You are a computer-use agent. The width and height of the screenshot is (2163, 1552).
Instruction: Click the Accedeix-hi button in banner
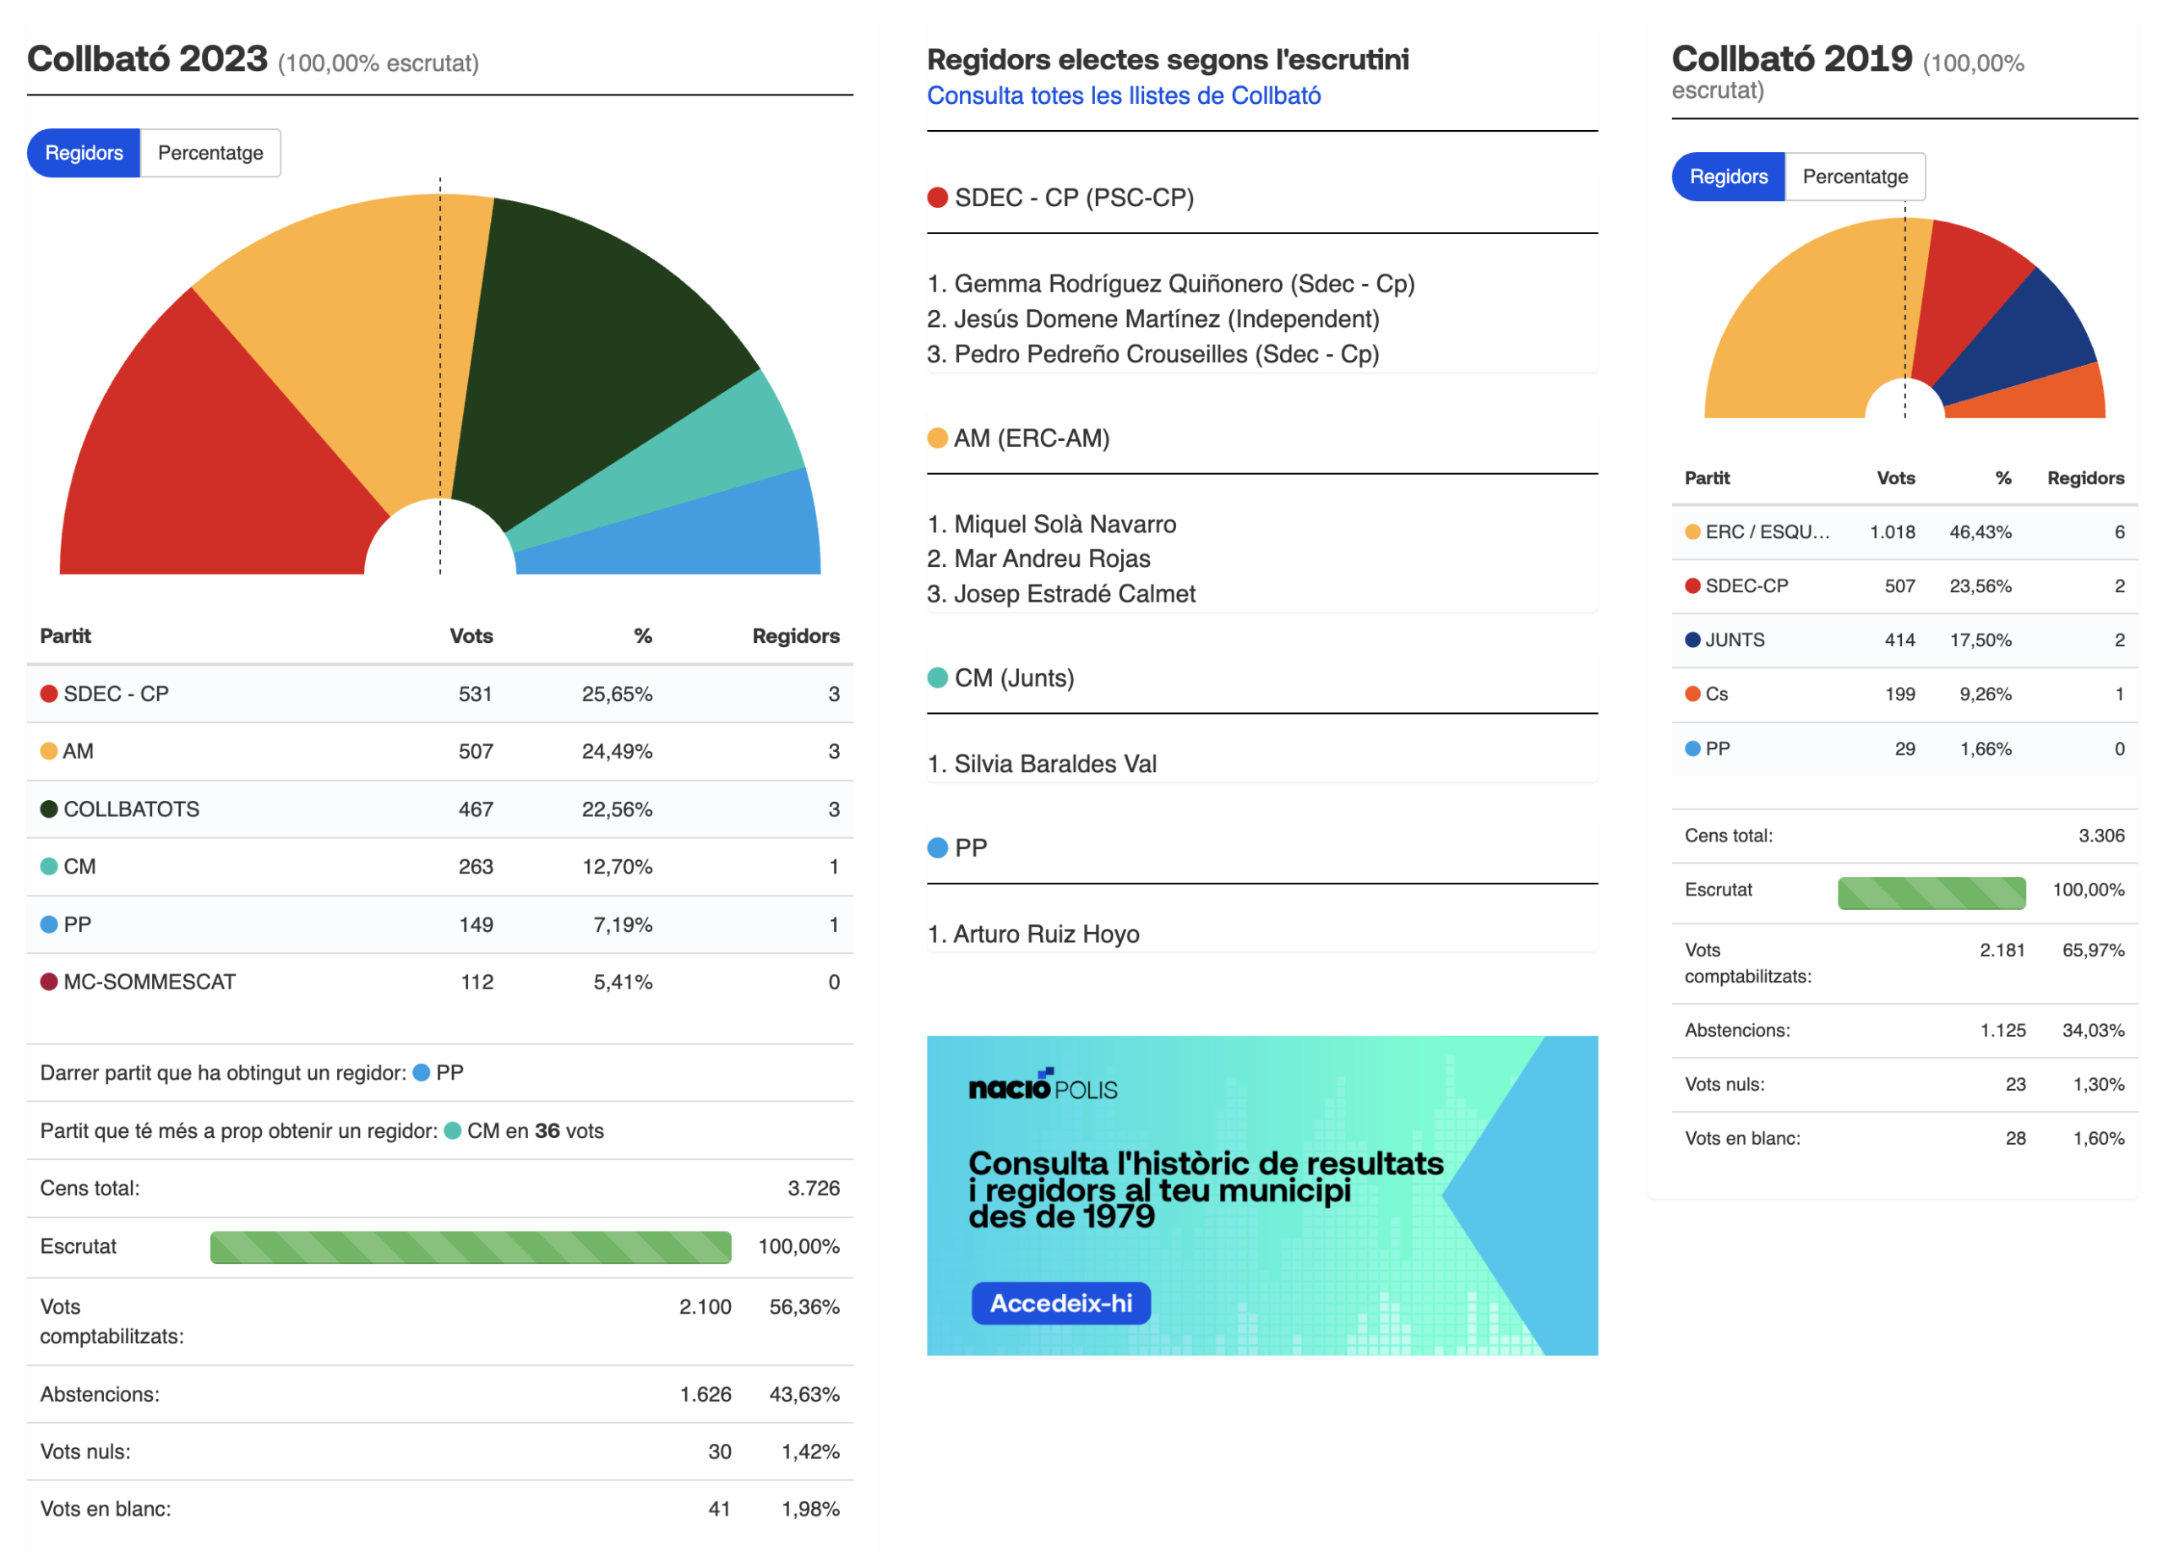pos(1060,1303)
